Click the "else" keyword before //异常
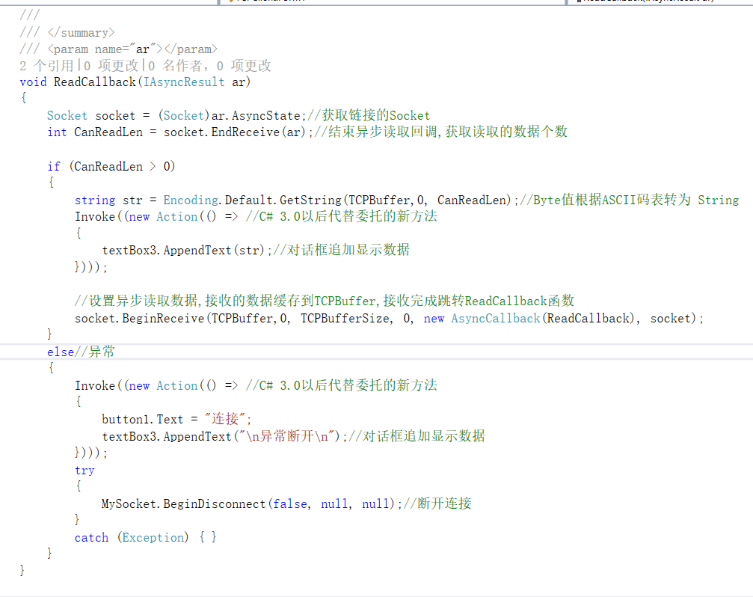 (x=61, y=352)
